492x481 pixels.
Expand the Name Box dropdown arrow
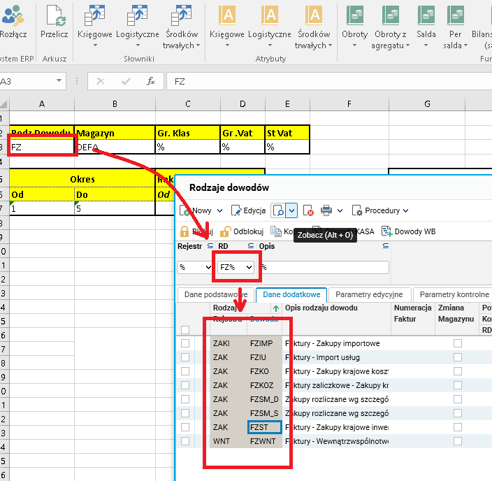(59, 81)
